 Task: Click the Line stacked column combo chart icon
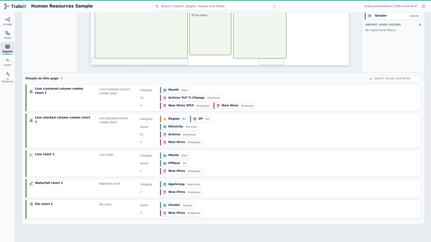pos(31,120)
